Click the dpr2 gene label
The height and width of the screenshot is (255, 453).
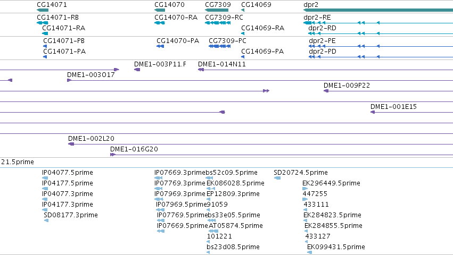(x=311, y=5)
